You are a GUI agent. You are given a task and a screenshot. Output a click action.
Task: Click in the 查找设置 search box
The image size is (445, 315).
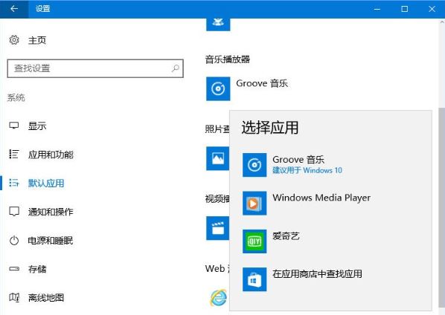coord(95,68)
